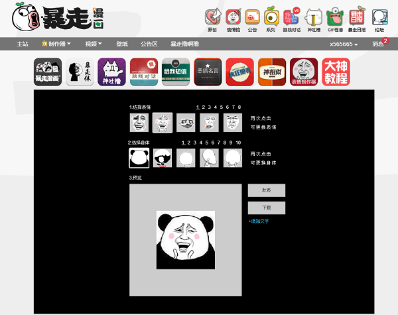
Task: Launch the 表情制作器 maker tile
Action: pos(304,72)
